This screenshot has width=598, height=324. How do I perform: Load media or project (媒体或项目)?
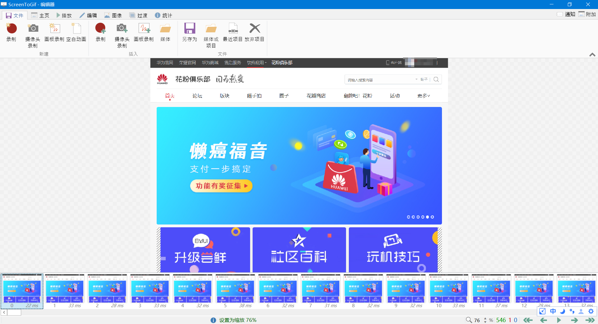click(211, 35)
